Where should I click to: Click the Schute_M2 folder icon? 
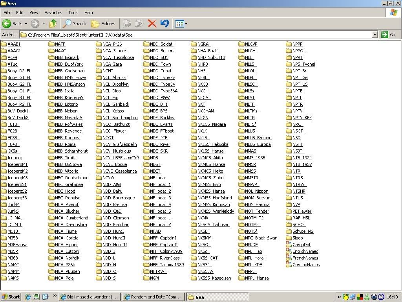click(x=289, y=231)
